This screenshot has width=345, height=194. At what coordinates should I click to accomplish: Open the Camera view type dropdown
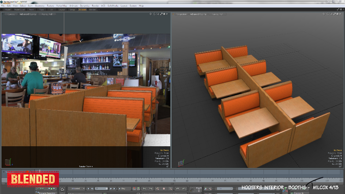click(10, 14)
